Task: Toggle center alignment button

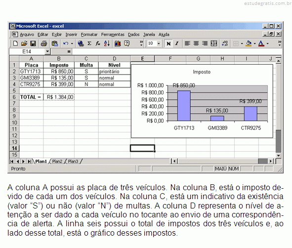Action: (196, 43)
